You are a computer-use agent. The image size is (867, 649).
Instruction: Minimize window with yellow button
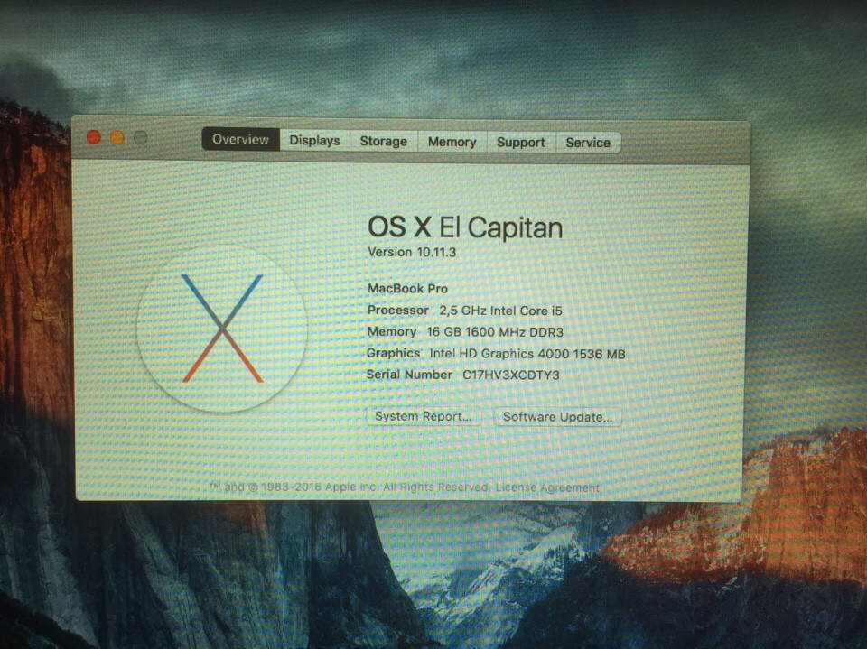click(x=117, y=137)
